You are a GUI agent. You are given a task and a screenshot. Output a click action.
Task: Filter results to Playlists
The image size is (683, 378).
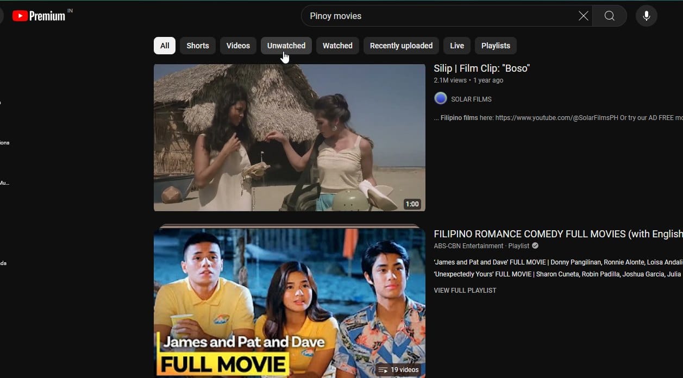(x=496, y=46)
